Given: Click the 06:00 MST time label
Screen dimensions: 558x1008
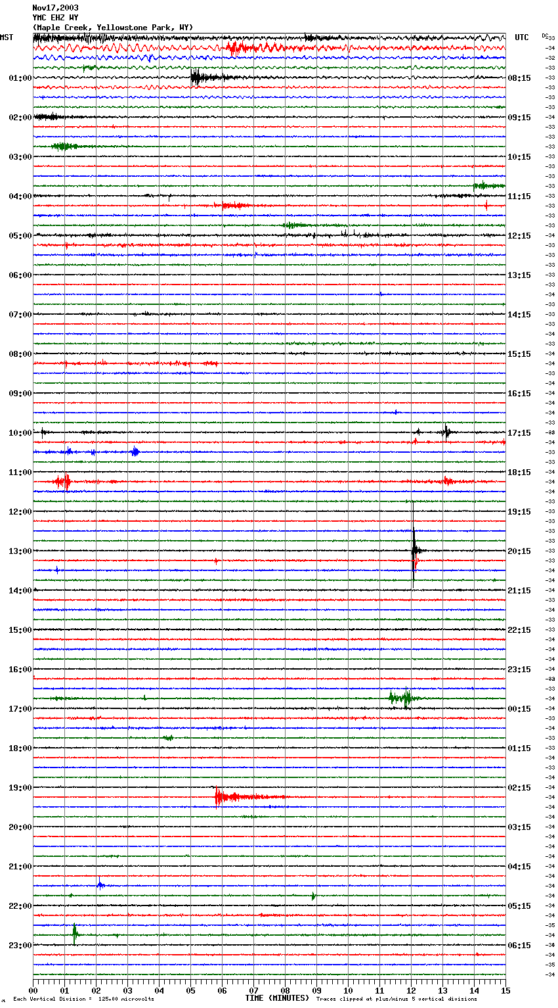Looking at the screenshot, I should click(x=20, y=275).
